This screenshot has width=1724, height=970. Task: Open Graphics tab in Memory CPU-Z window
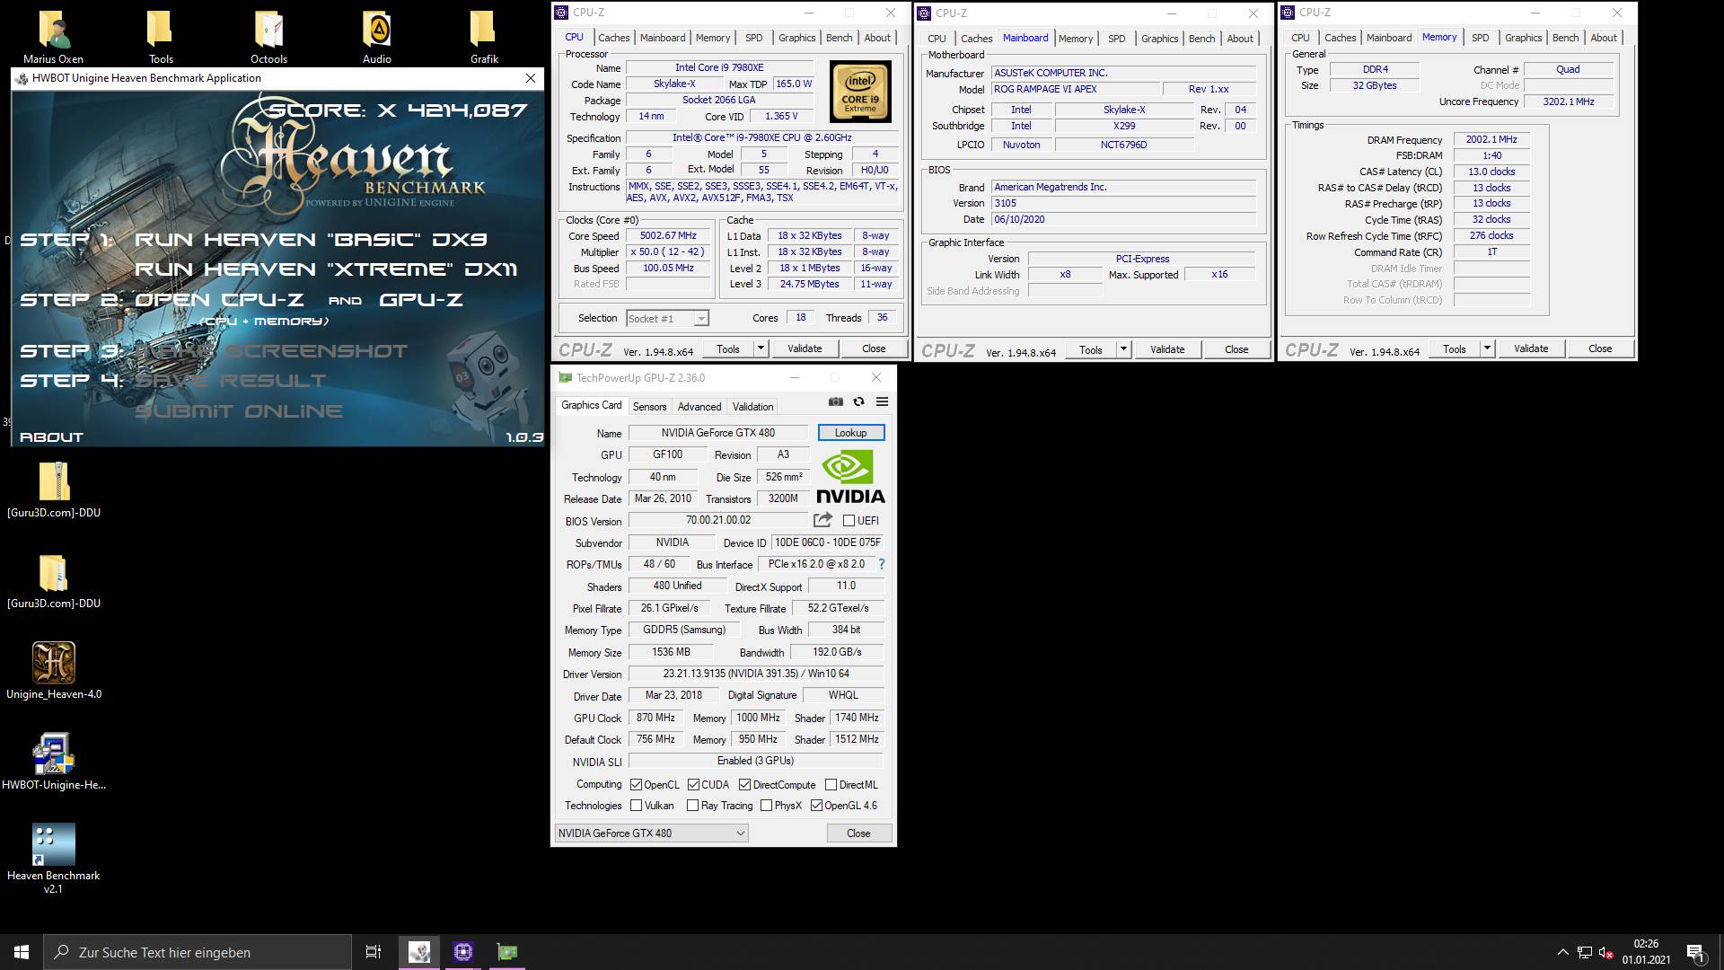click(x=1523, y=38)
